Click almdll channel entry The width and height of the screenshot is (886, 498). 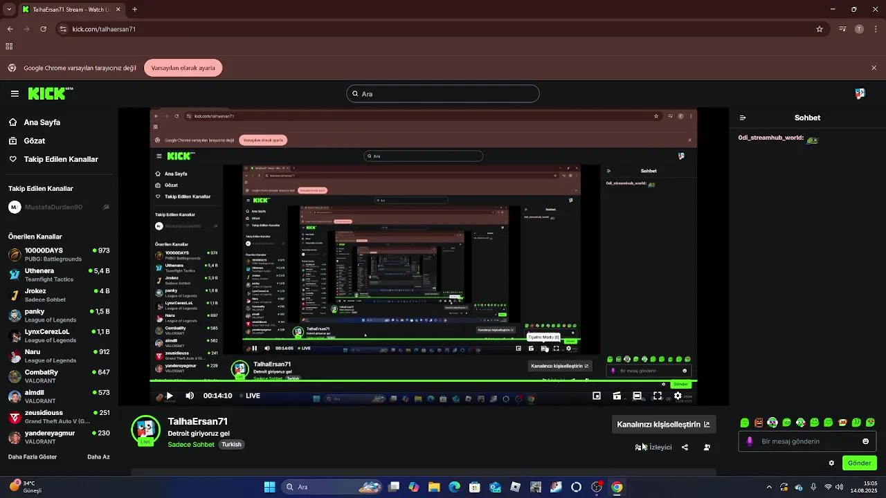[x=59, y=396]
